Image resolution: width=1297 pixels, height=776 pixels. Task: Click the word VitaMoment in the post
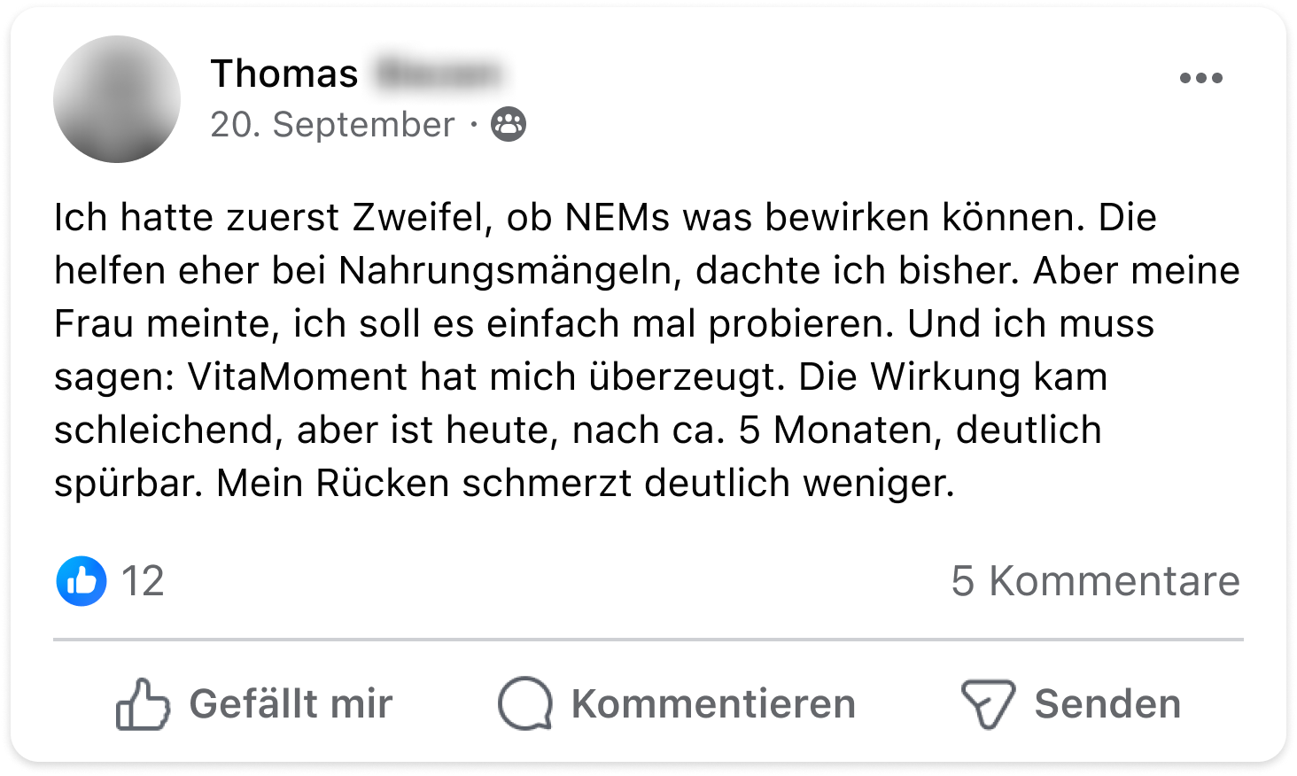(297, 377)
